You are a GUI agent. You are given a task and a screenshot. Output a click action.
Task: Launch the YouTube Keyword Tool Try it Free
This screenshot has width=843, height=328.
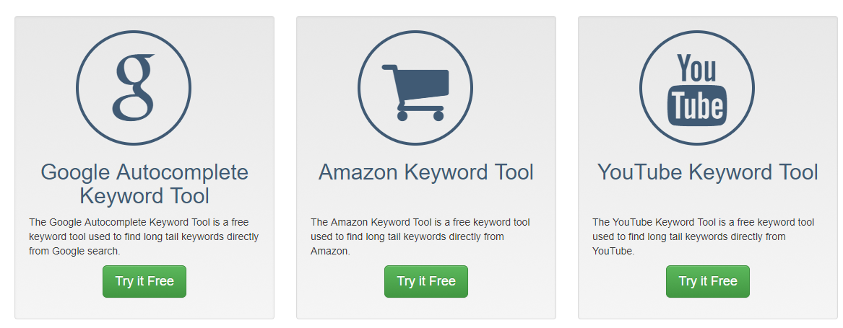707,281
